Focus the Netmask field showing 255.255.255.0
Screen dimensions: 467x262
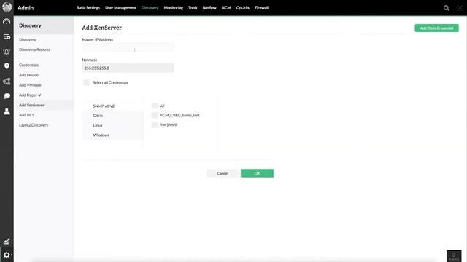[x=128, y=68]
